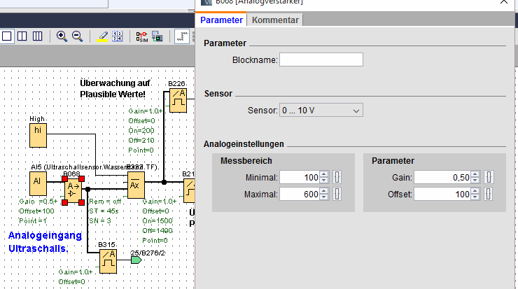Open the Sensor dropdown showing 0 ... 10 V
The height and width of the screenshot is (289, 518).
click(321, 111)
